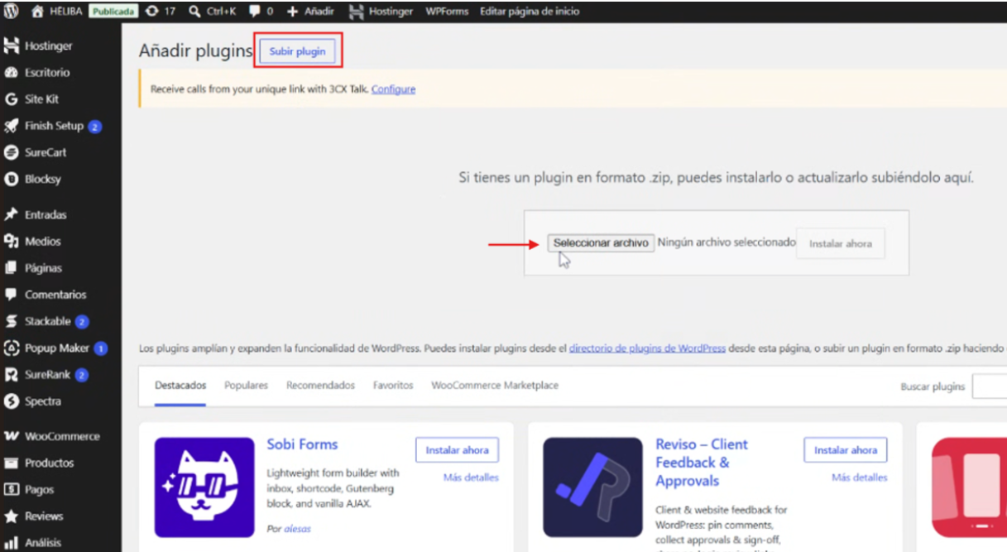The height and width of the screenshot is (552, 1007).
Task: Click the SureCart sidebar icon
Action: (x=12, y=152)
